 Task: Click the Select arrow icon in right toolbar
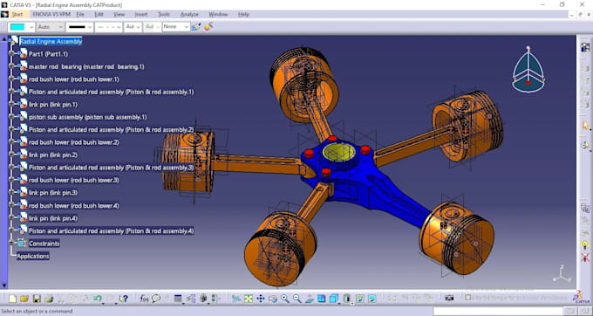click(585, 126)
